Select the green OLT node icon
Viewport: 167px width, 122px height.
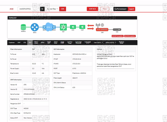[63, 27]
